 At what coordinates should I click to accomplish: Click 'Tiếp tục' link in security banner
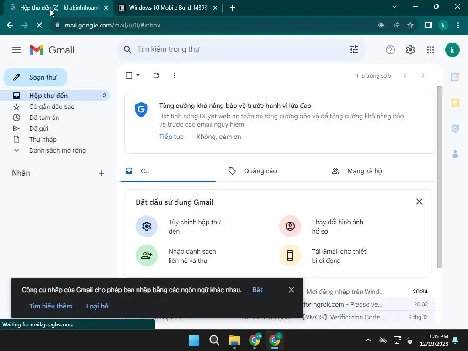(x=171, y=137)
